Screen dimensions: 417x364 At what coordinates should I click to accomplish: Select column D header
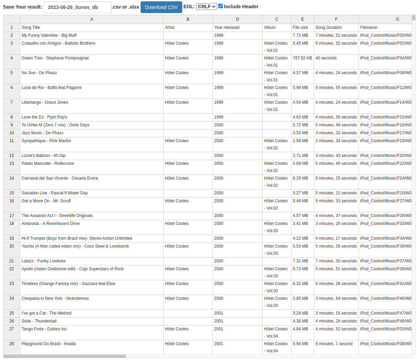[238, 19]
